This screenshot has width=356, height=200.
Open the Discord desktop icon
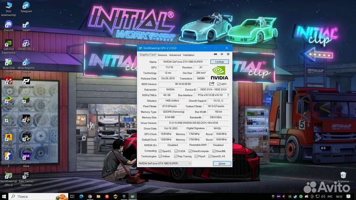click(x=8, y=26)
